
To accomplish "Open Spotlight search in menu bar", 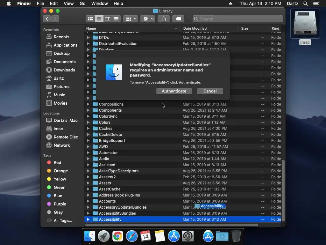I will (x=305, y=4).
